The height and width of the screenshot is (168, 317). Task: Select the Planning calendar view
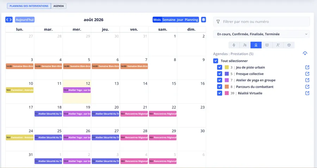(192, 20)
